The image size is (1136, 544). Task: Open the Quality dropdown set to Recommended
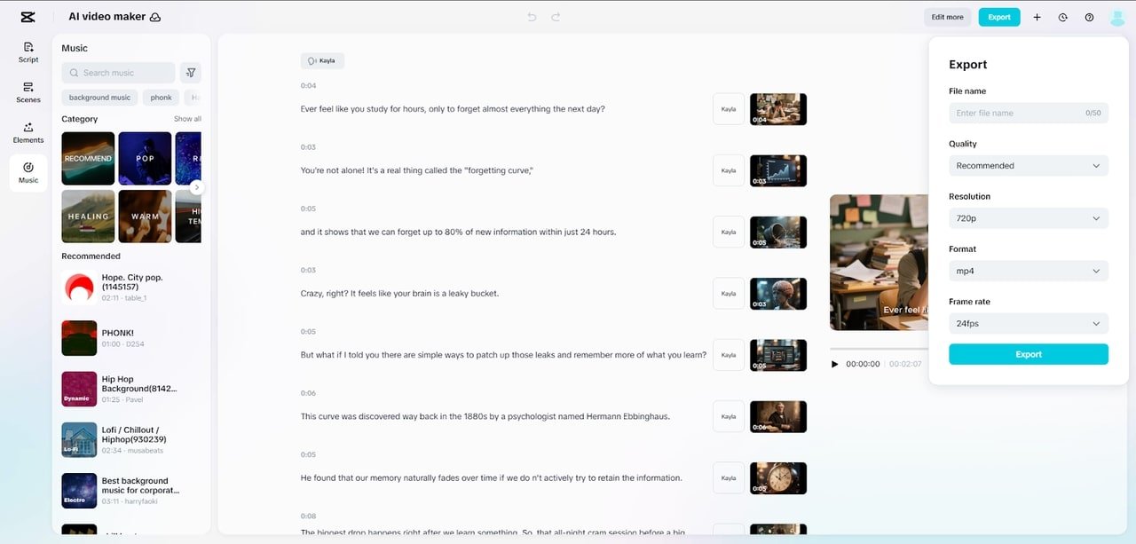click(x=1028, y=166)
